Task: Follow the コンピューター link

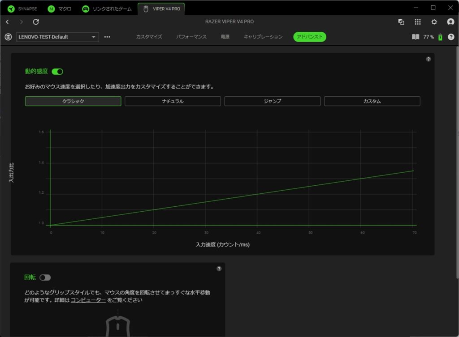Action: tap(88, 300)
